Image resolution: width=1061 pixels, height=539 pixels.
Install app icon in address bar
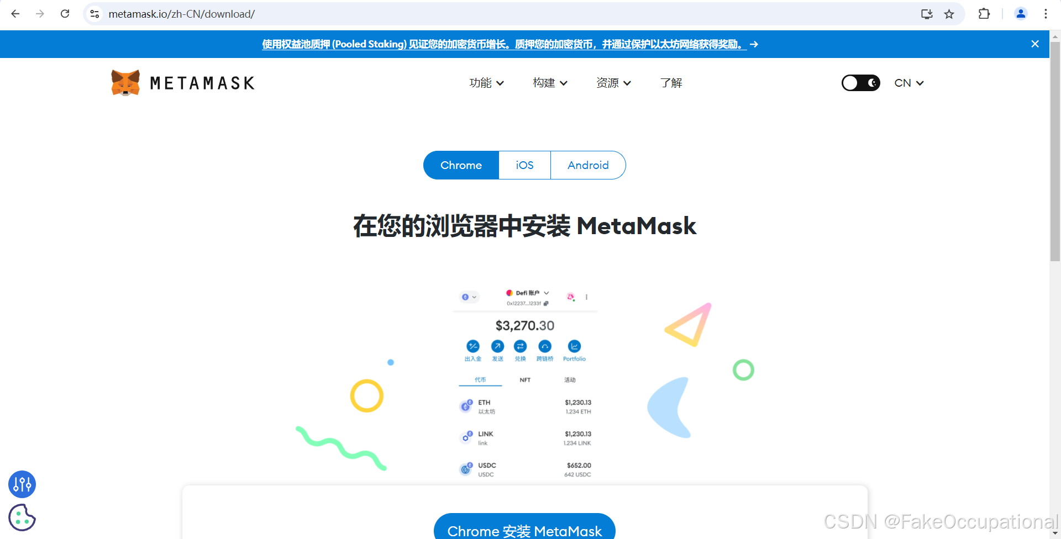pyautogui.click(x=927, y=14)
